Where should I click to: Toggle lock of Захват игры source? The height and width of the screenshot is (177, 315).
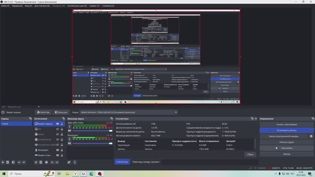point(62,155)
